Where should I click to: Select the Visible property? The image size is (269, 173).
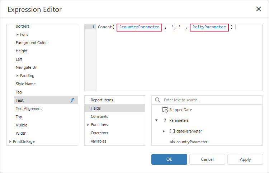coord(22,125)
